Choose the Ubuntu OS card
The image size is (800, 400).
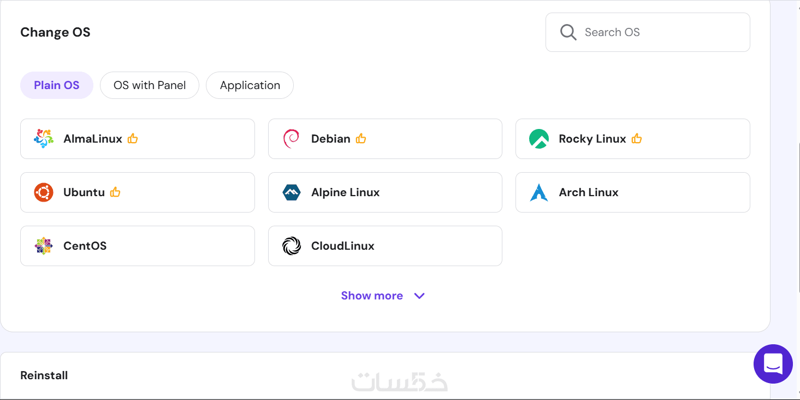(x=138, y=192)
